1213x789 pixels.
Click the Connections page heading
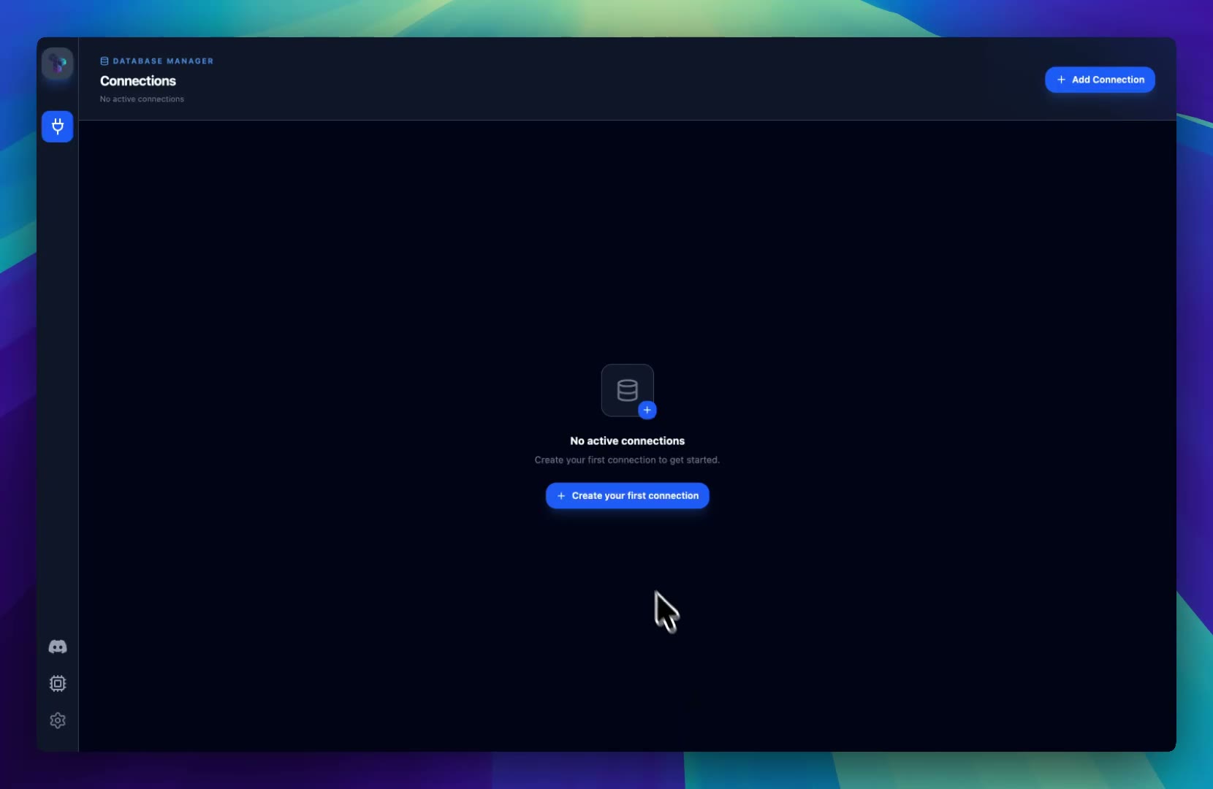coord(138,81)
